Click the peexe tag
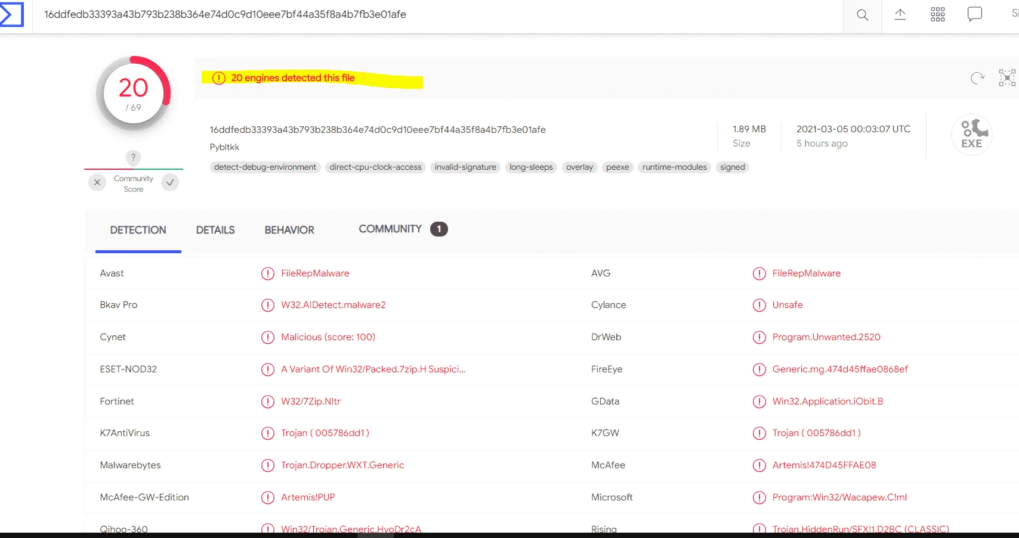1019x538 pixels. point(617,167)
